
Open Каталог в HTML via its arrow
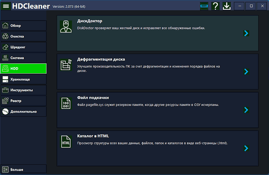246,148
